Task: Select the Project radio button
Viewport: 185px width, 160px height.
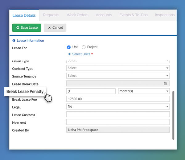Action: pyautogui.click(x=84, y=47)
